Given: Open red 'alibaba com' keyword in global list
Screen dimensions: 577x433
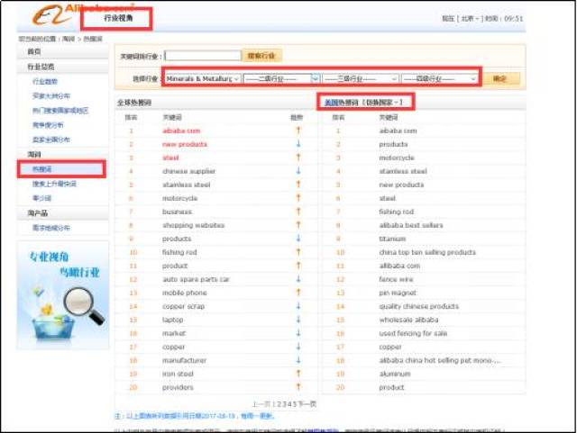Looking at the screenshot, I should click(181, 131).
